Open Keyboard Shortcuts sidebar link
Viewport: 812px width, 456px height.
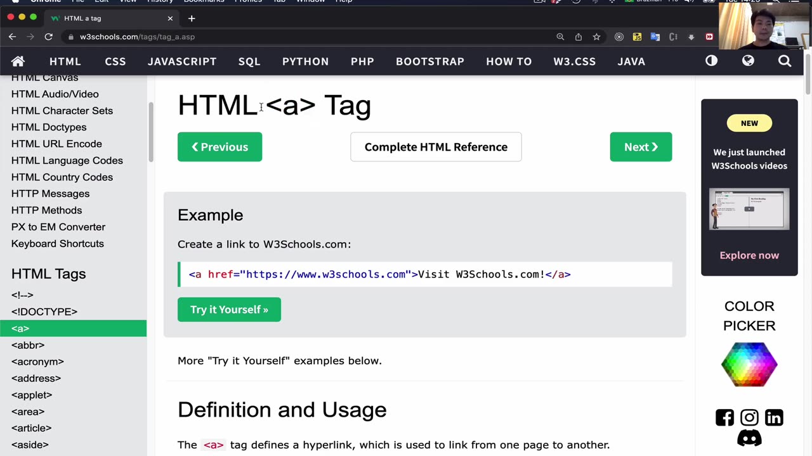(58, 243)
